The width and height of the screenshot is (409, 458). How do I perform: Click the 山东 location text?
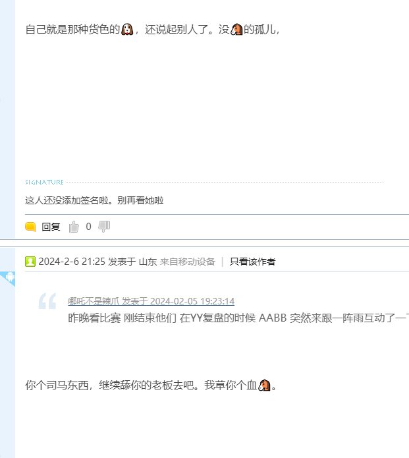tap(148, 262)
